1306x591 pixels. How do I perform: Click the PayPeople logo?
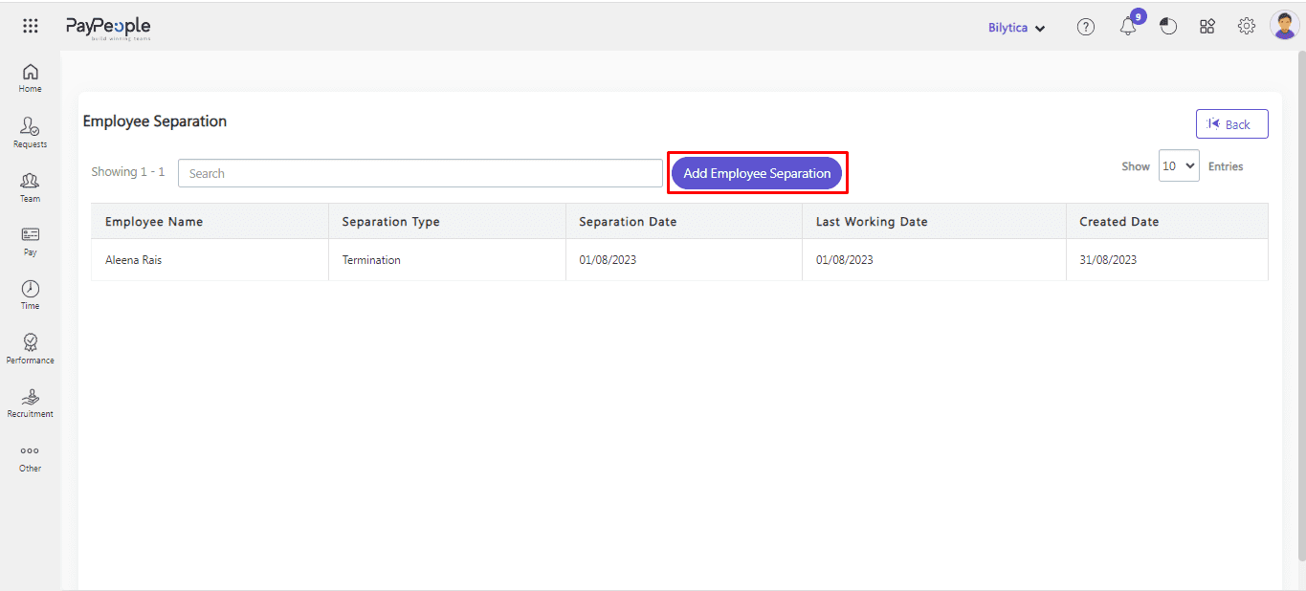(x=108, y=28)
